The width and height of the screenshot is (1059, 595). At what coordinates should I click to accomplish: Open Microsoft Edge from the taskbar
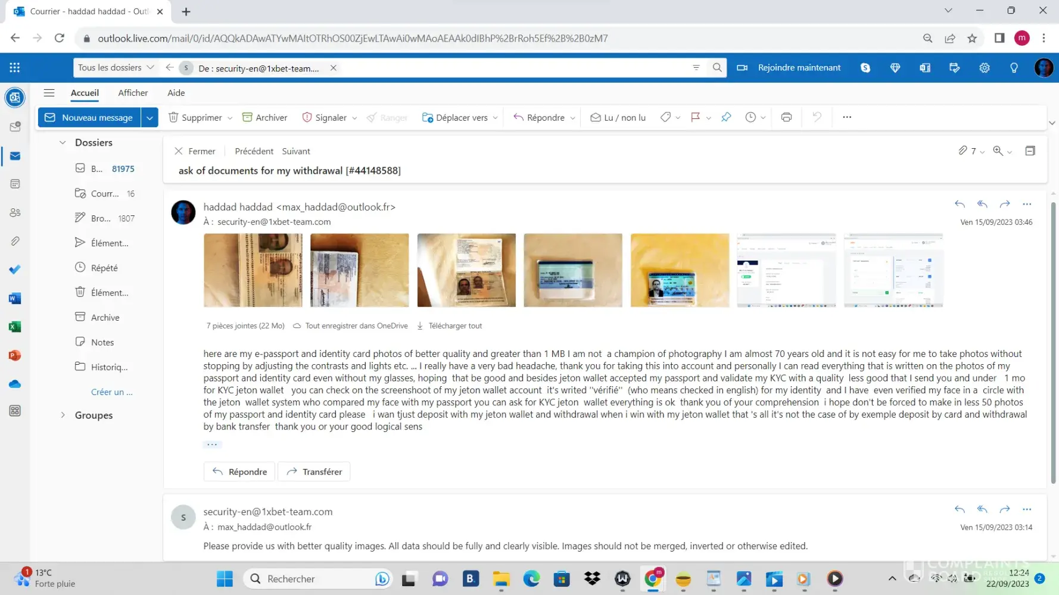point(531,578)
